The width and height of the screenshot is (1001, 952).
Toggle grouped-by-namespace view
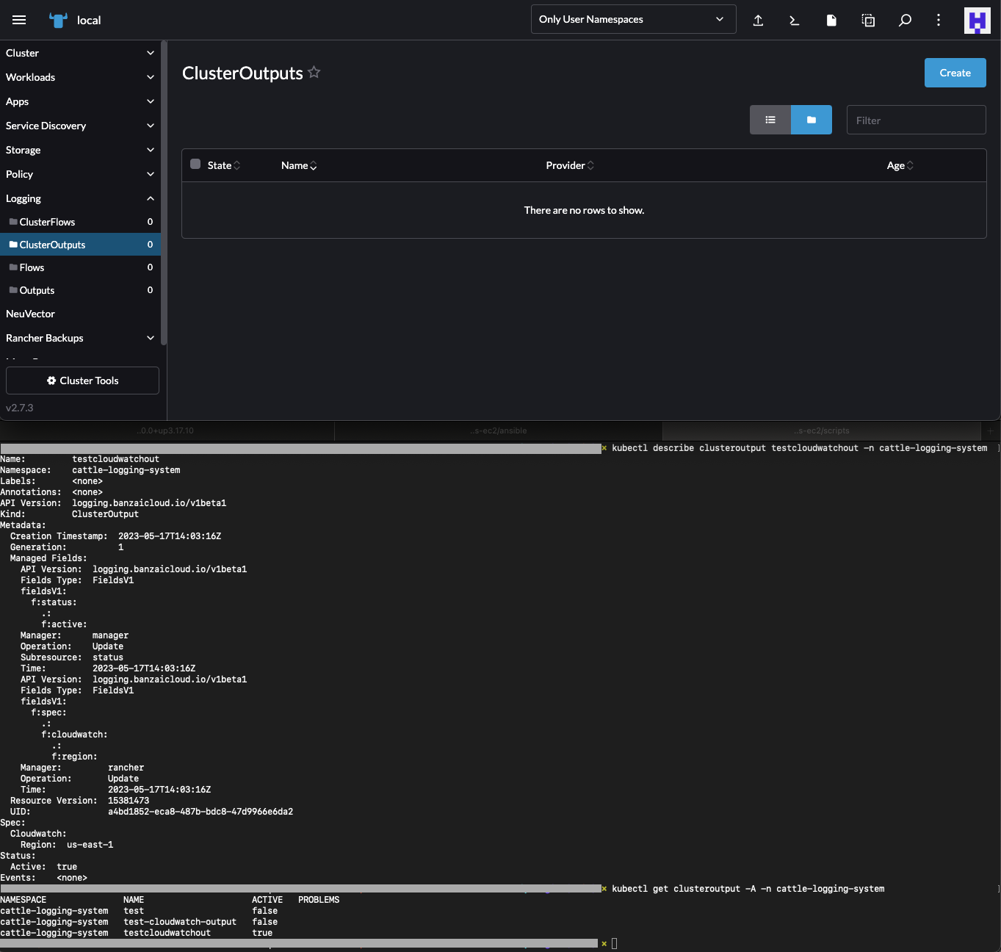(811, 119)
